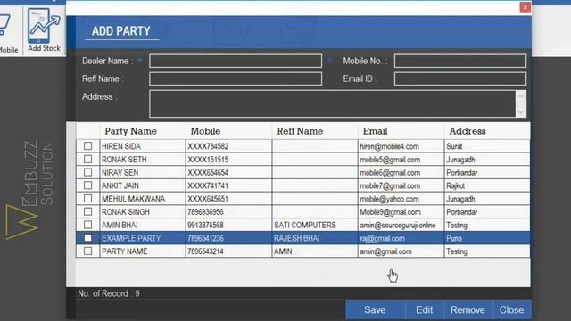Open the Add Stock toolbar icon
The height and width of the screenshot is (321, 571).
44,29
